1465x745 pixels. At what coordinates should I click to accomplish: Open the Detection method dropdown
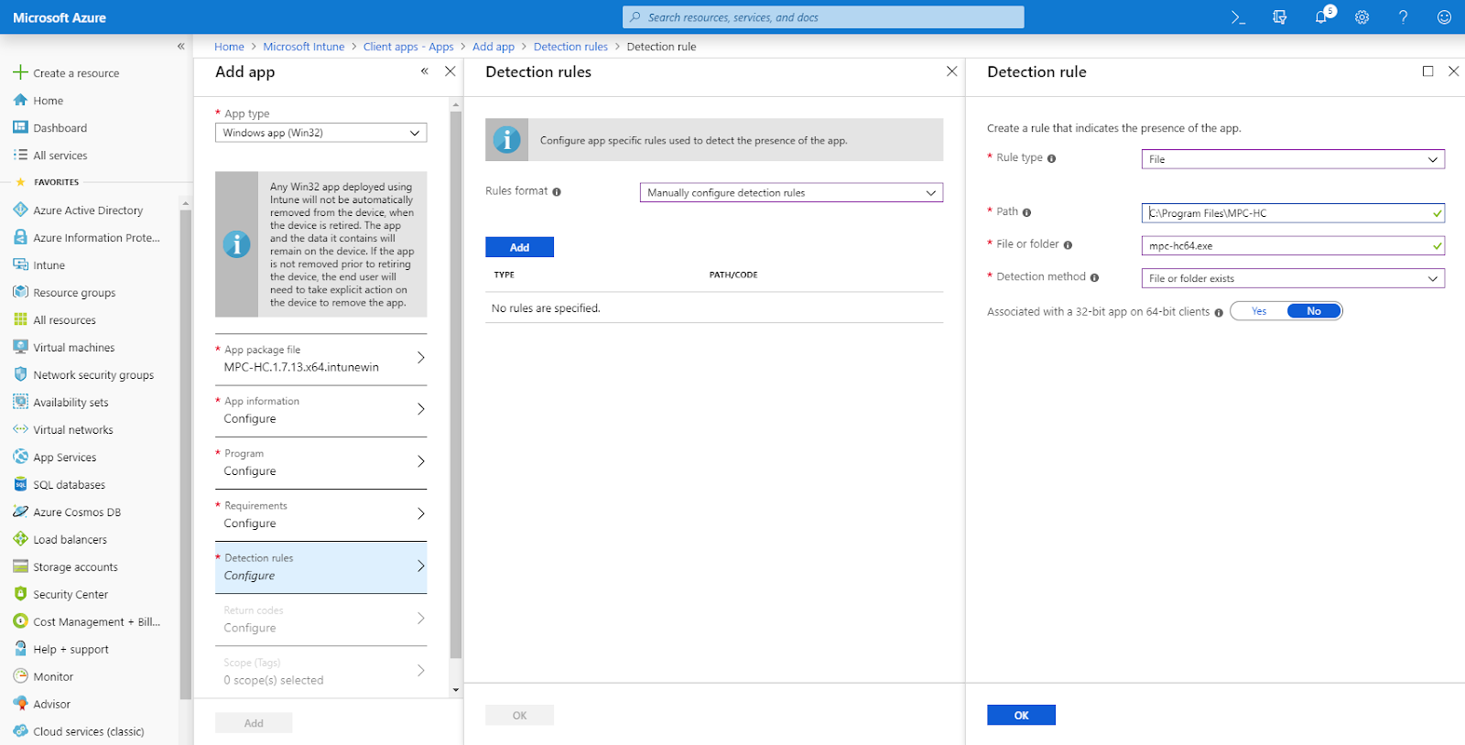[1293, 278]
